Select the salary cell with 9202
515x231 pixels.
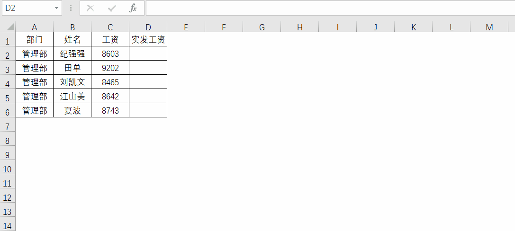tap(110, 68)
